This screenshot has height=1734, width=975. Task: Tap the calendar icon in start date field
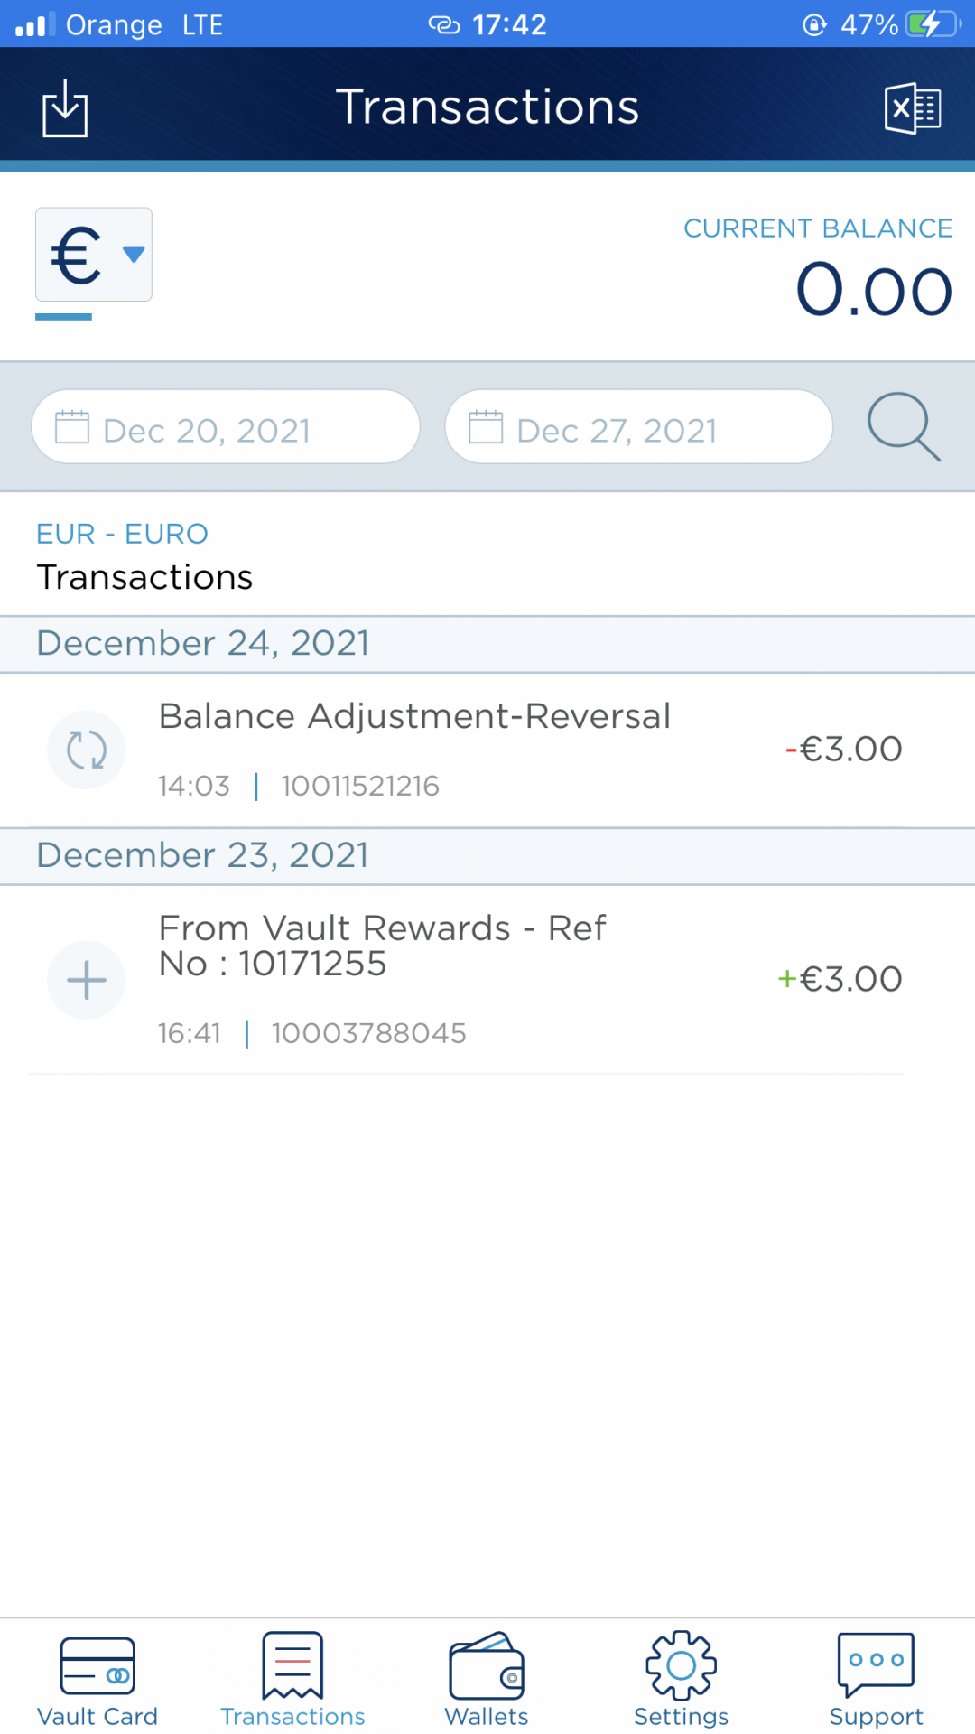coord(72,427)
